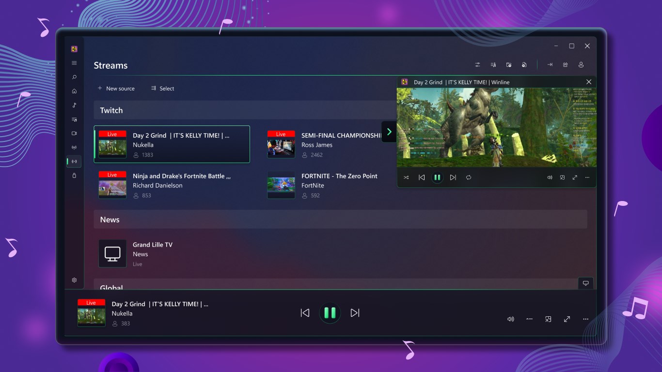Click the app logo in the title bar
The height and width of the screenshot is (372, 662).
[74, 49]
